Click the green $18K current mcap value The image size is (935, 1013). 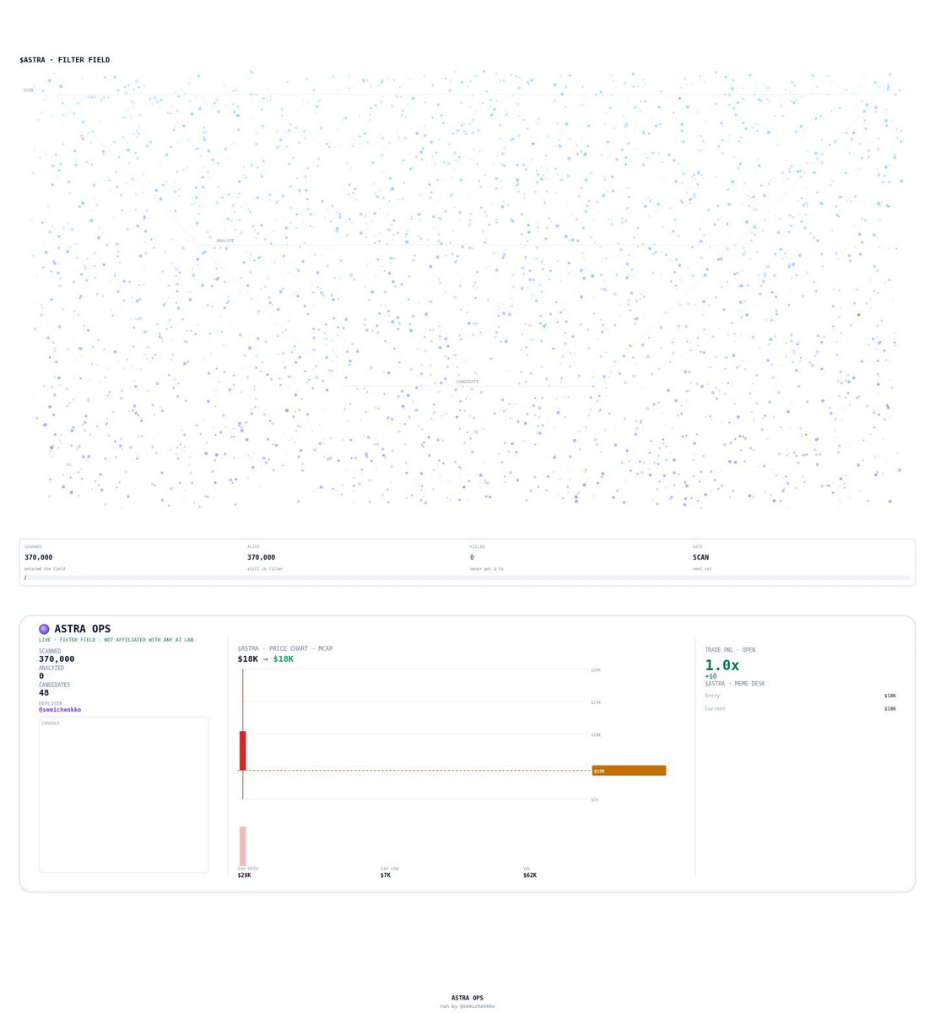284,658
